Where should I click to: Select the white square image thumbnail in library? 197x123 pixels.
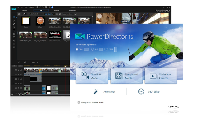26,21
